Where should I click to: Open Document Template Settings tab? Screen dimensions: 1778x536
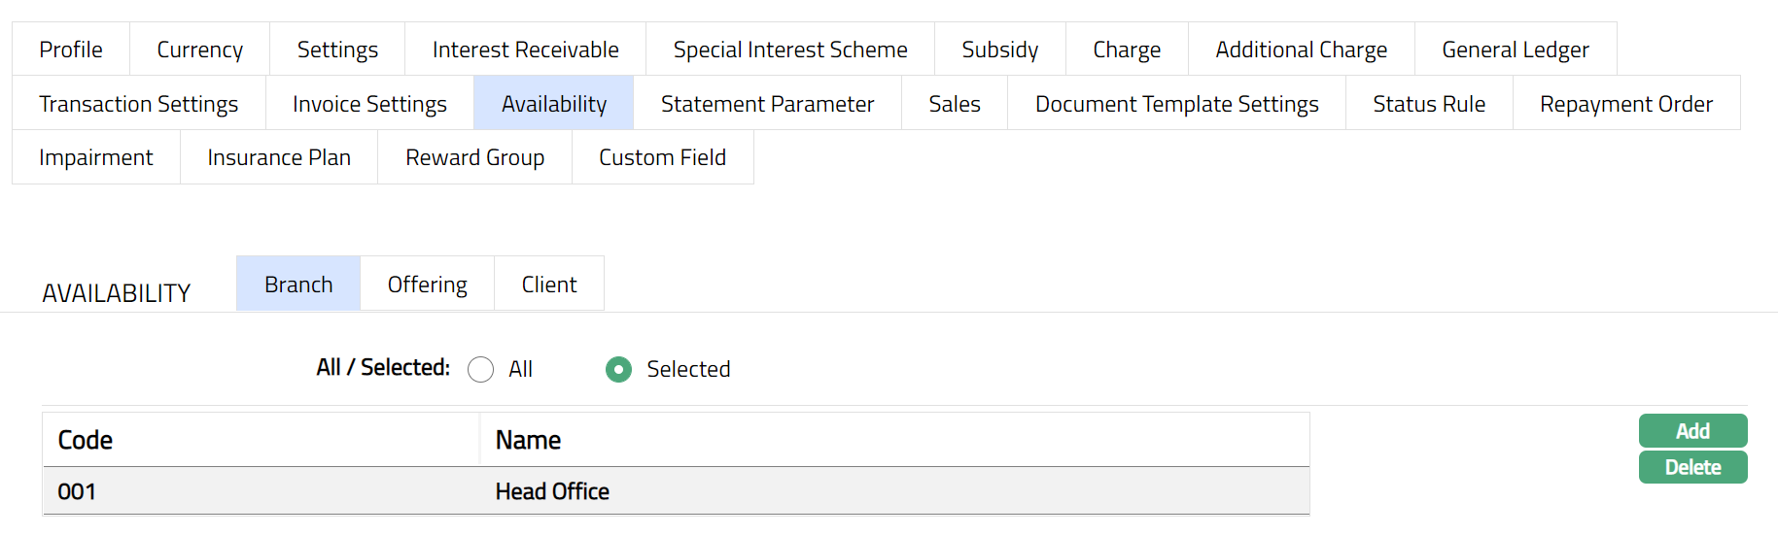point(1176,104)
